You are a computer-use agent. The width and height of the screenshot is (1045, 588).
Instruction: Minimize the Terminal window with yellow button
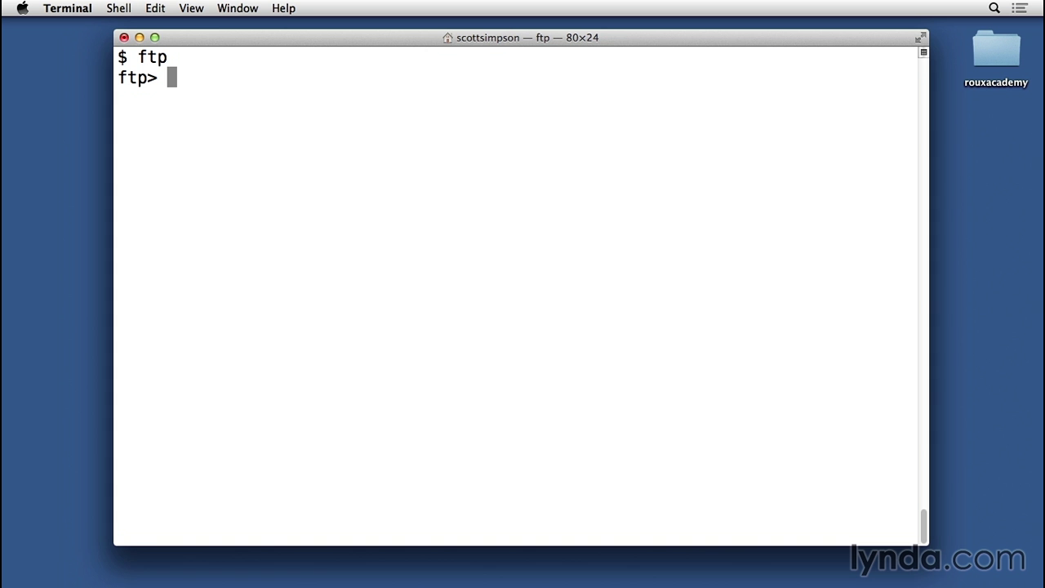(x=140, y=38)
